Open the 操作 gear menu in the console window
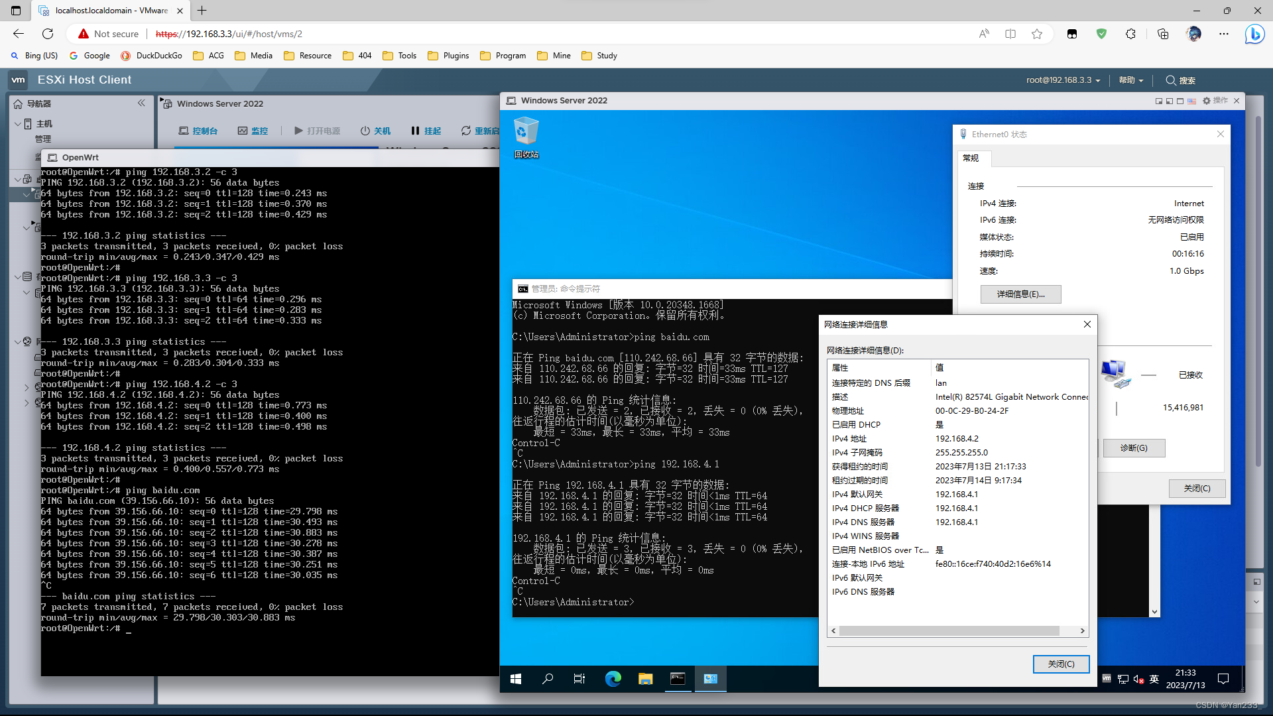This screenshot has height=716, width=1273. [x=1212, y=101]
